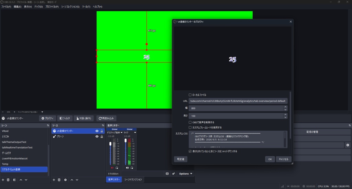This screenshot has height=189, width=352.
Task: Zoom out the preview with minus icon
Action: pyautogui.click(x=3, y=112)
